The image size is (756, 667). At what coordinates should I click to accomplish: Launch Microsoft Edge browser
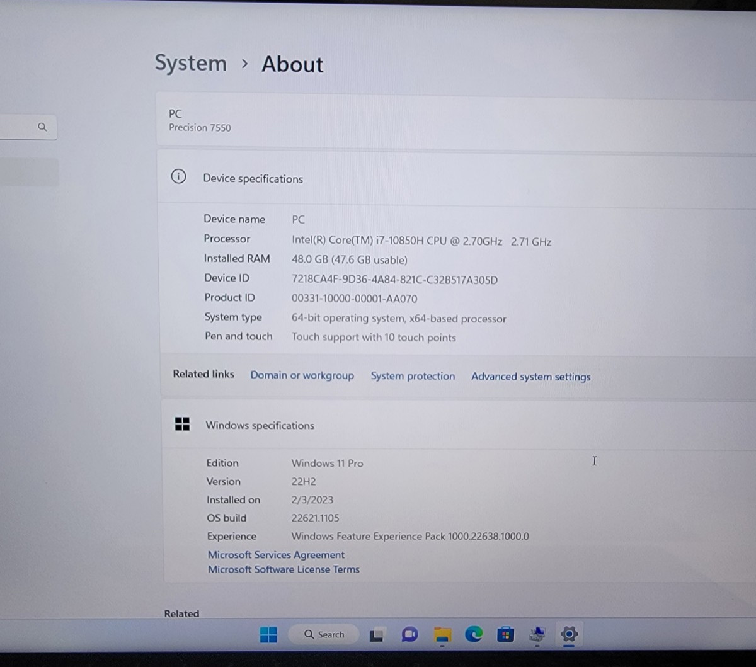[x=474, y=634]
